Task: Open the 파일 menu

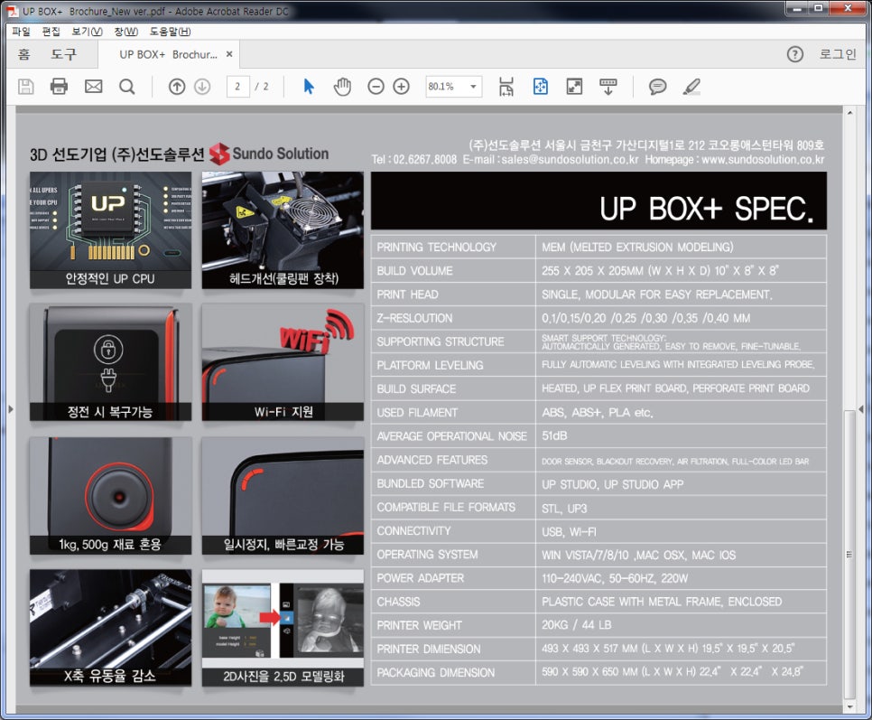Action: [21, 32]
